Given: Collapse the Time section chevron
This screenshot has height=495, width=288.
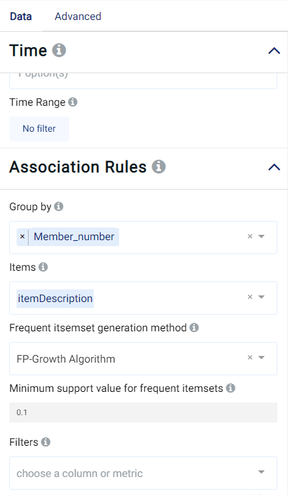Looking at the screenshot, I should [x=274, y=51].
